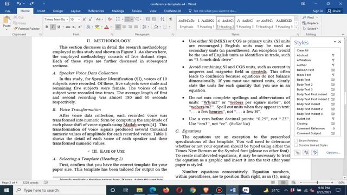Click the Find button
This screenshot has height=195, width=347.
coord(309,17)
